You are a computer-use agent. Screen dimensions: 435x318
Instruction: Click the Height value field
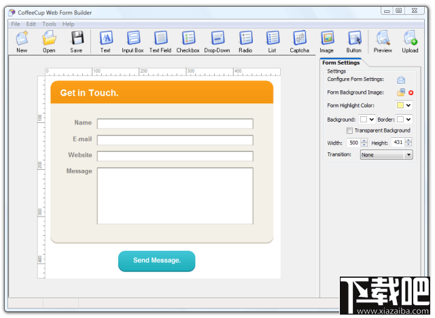point(398,142)
